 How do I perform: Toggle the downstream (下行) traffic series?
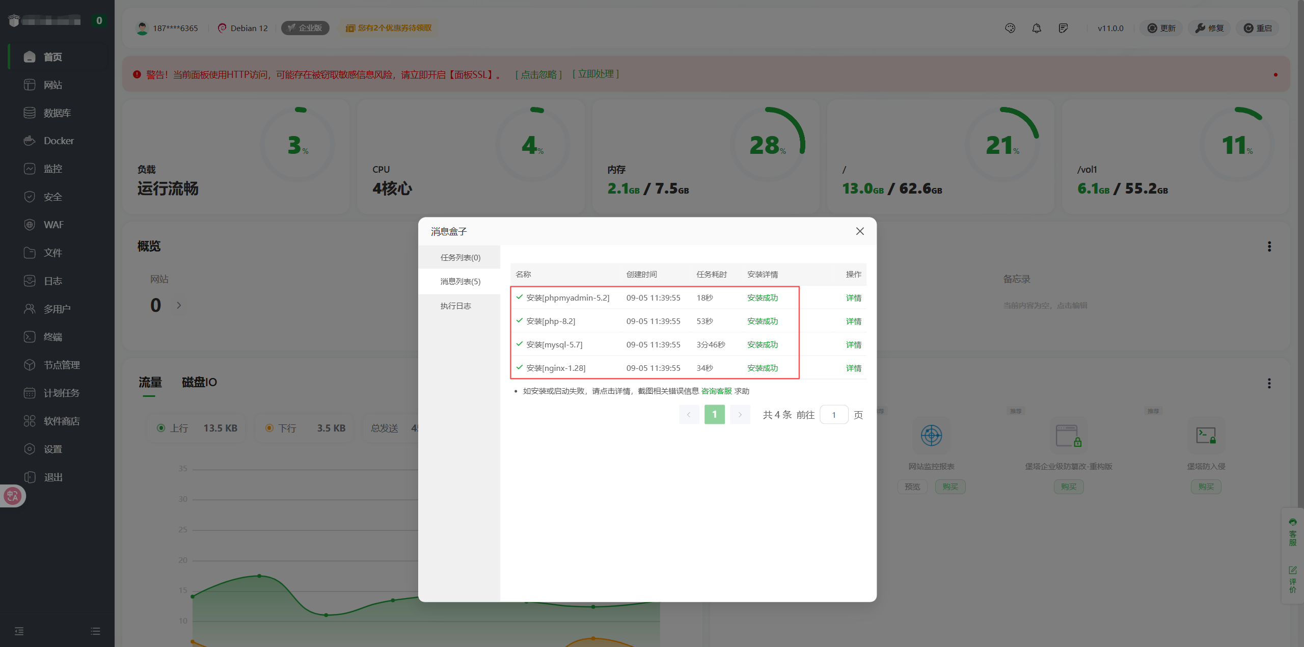pos(269,428)
